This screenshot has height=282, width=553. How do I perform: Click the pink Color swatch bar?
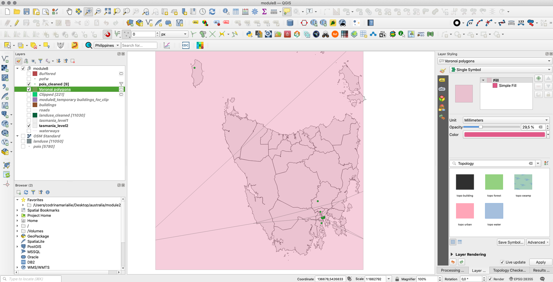[505, 135]
